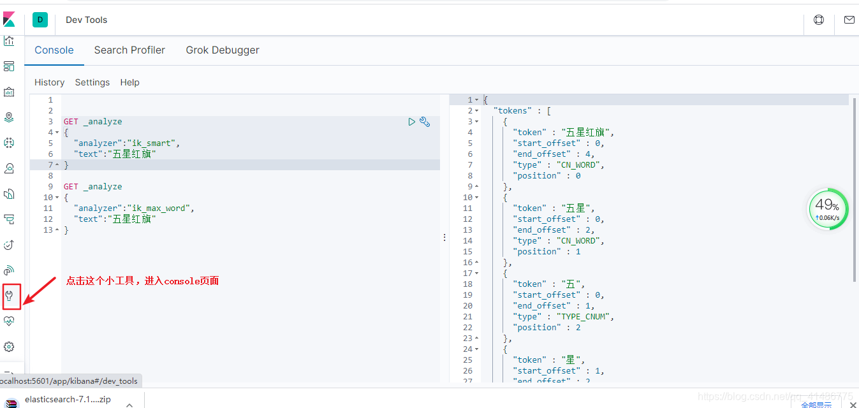Click "text":"五星红旗" on line 6
The height and width of the screenshot is (408, 859).
115,154
